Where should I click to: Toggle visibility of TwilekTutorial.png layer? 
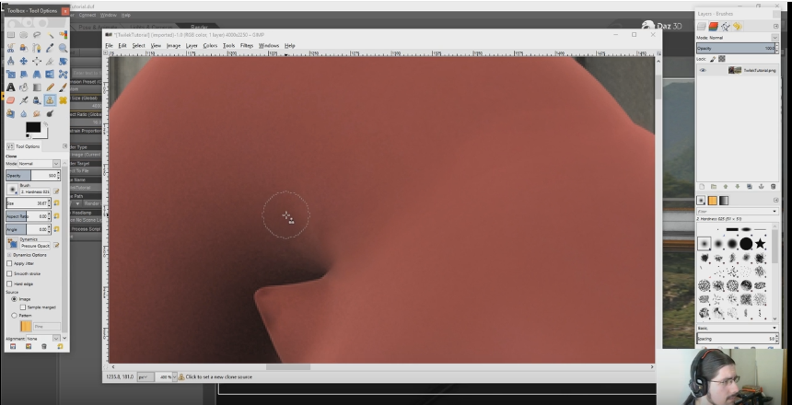click(x=703, y=70)
